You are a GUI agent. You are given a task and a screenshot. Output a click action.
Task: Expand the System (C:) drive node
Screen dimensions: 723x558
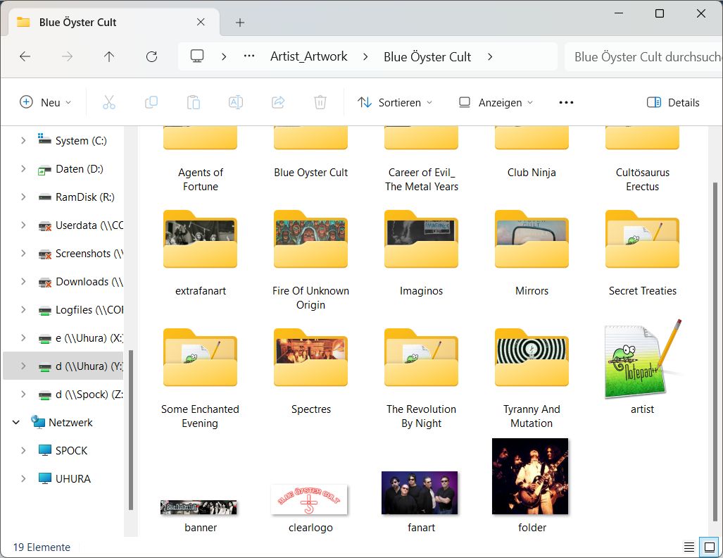click(x=23, y=140)
